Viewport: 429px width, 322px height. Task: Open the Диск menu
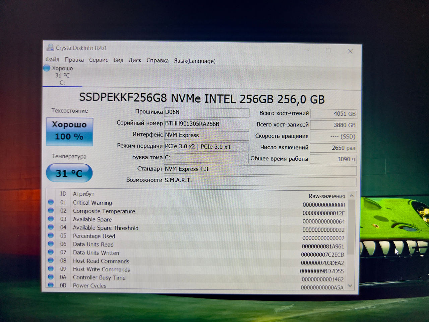(135, 60)
